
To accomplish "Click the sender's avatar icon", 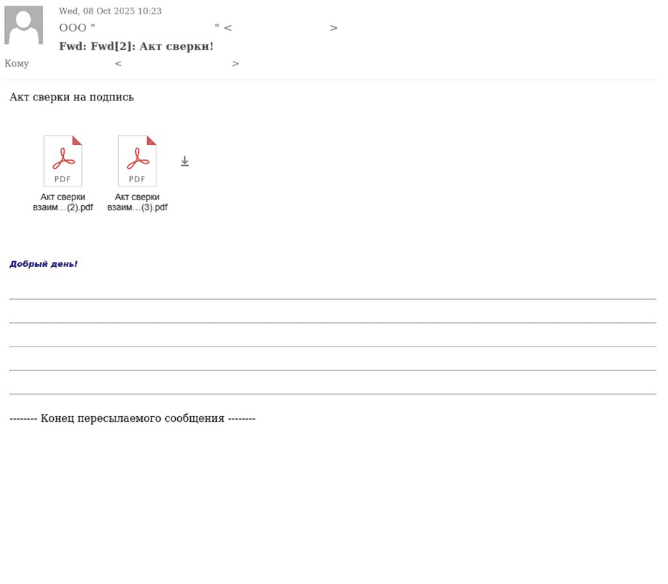I will pos(24,25).
